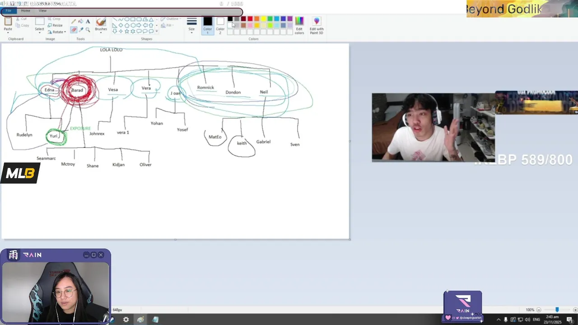This screenshot has height=325, width=578.
Task: Choose the Select rectangle tool
Action: 40,22
